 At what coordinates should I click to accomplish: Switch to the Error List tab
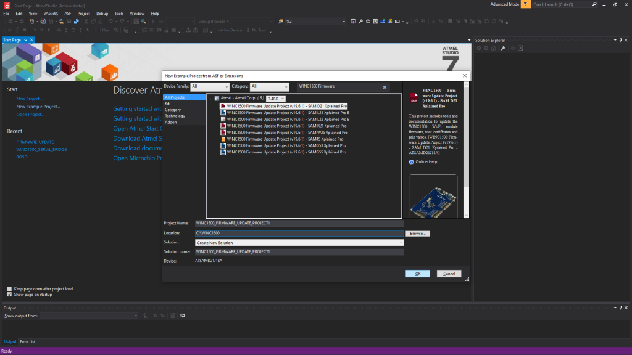28,341
